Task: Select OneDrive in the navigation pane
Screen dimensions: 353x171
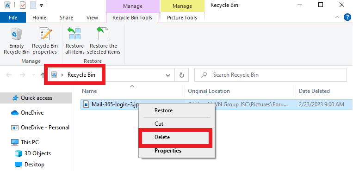Action: tap(32, 112)
